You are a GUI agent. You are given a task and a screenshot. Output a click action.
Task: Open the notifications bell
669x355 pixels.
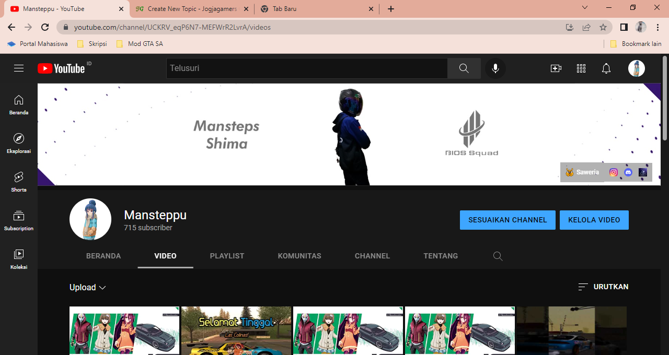[606, 68]
